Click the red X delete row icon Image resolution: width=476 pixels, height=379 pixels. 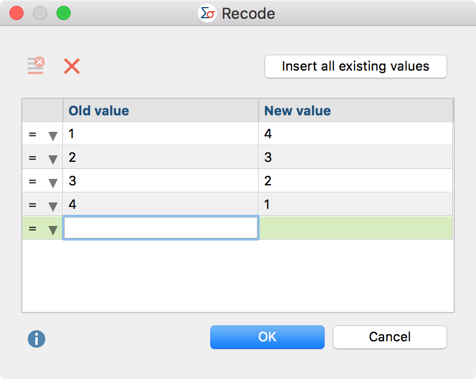[72, 66]
